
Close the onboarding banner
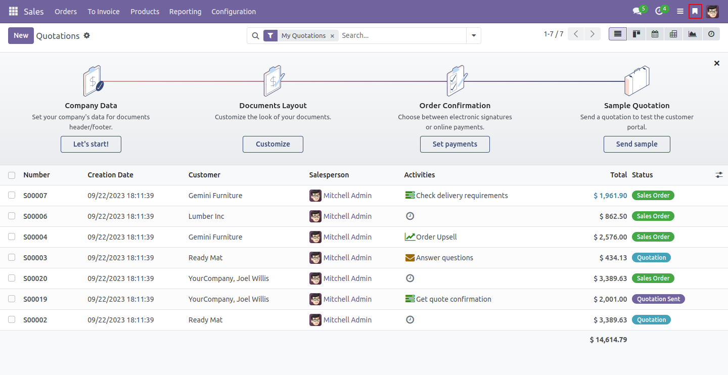pos(716,63)
